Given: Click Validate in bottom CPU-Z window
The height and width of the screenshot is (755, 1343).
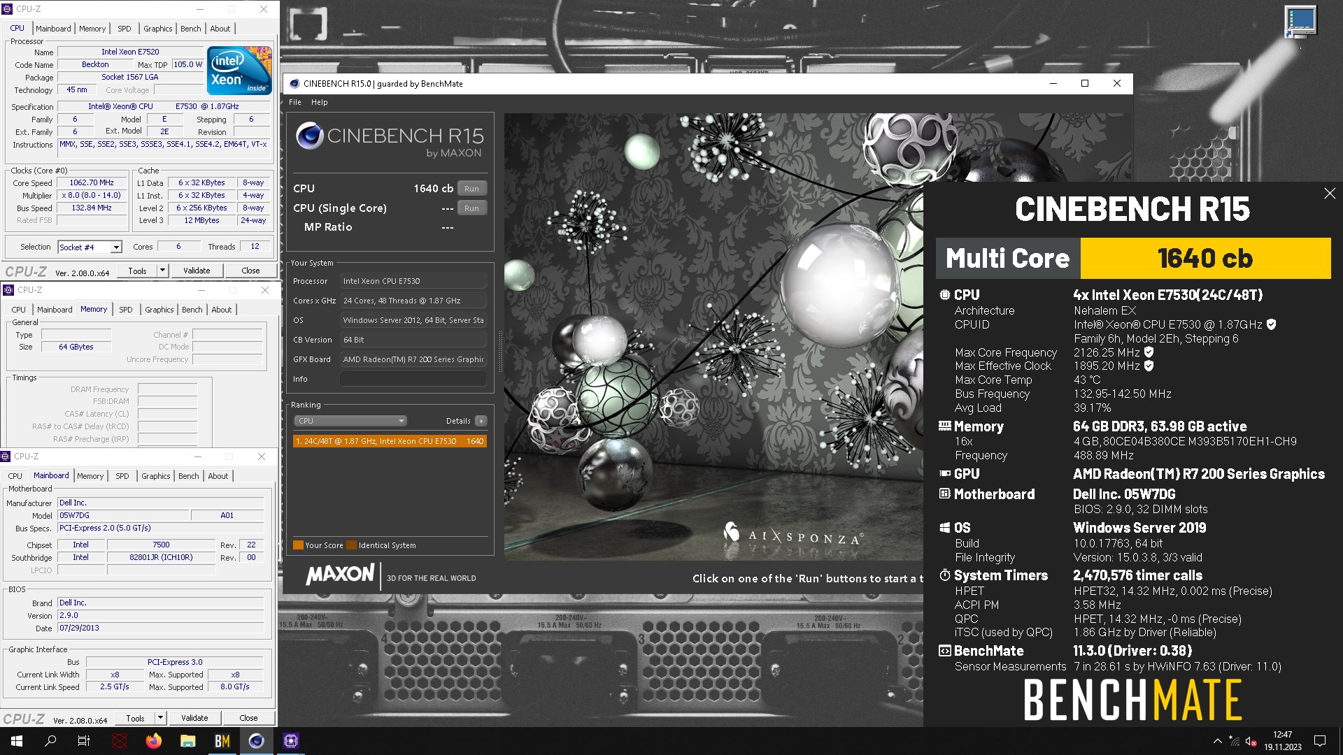Looking at the screenshot, I should tap(194, 718).
